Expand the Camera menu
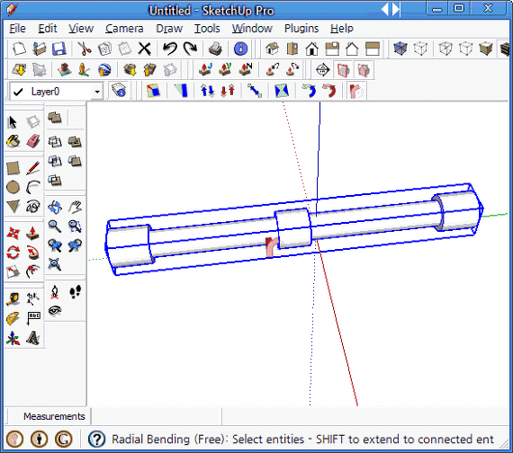513x453 pixels. (124, 29)
